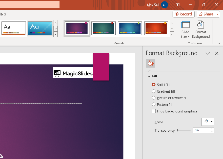Collapse the ribbon with the chevron

(219, 44)
